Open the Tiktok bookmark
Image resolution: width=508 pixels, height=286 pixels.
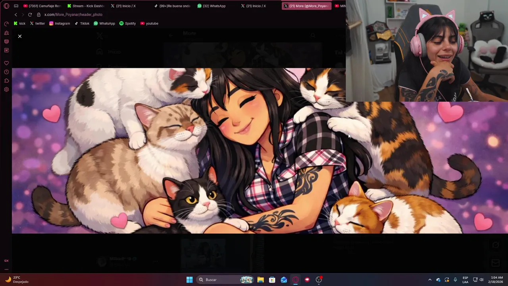tap(82, 23)
